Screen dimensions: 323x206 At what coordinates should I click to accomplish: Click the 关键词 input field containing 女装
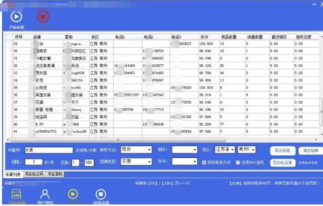click(48, 150)
